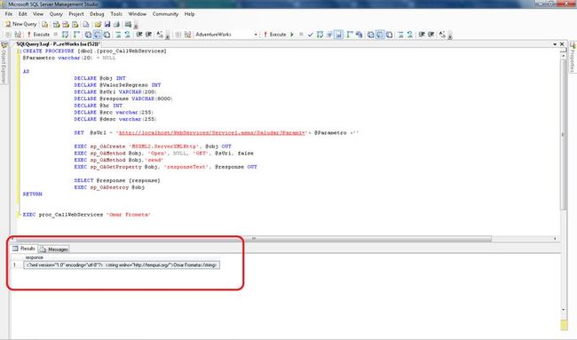Click the Open File folder icon

point(98,24)
